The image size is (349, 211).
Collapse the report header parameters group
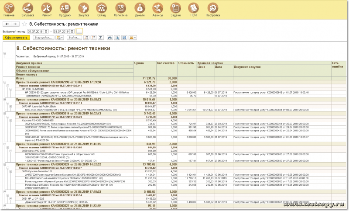click(5, 54)
